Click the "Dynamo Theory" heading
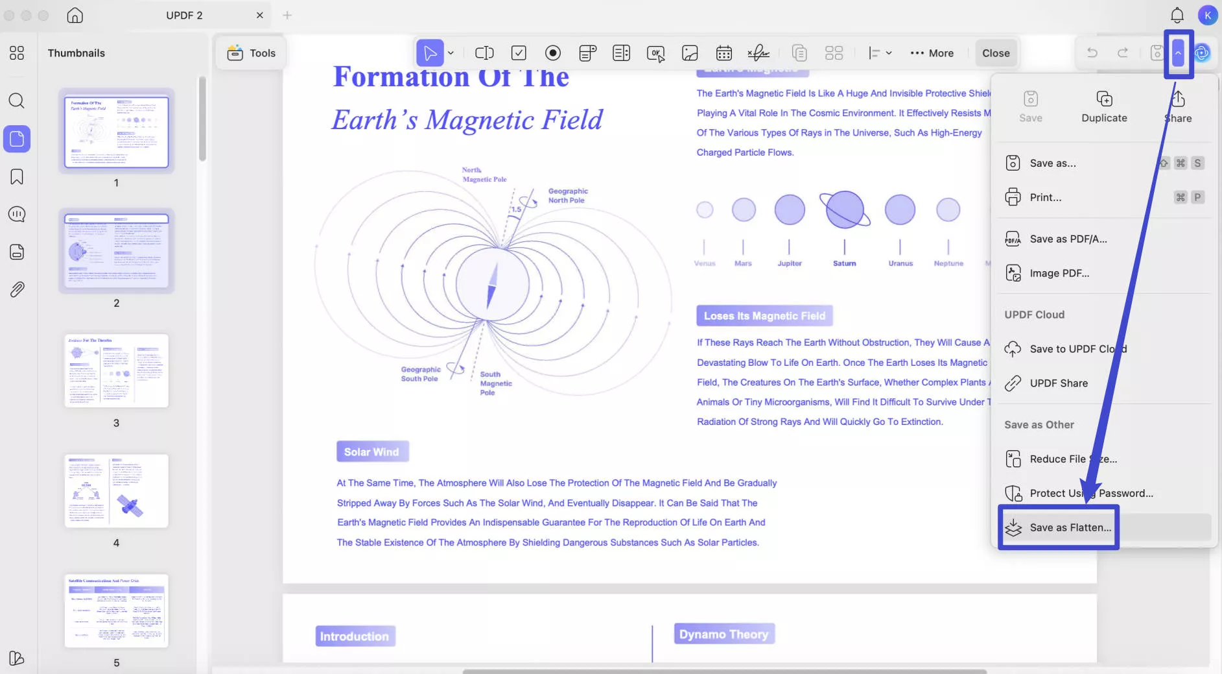The height and width of the screenshot is (674, 1222). (724, 634)
